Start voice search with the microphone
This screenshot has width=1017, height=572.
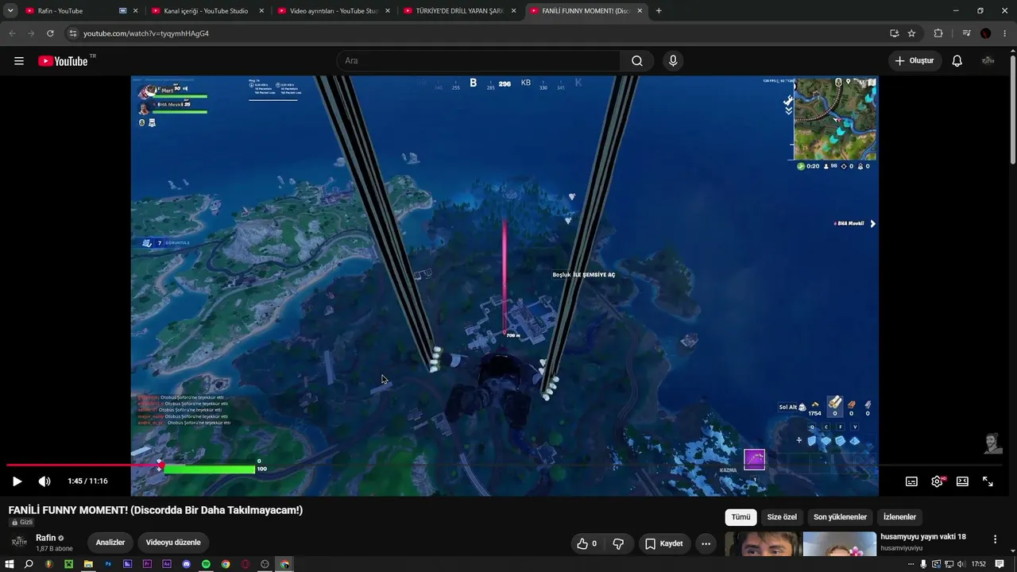pyautogui.click(x=673, y=61)
